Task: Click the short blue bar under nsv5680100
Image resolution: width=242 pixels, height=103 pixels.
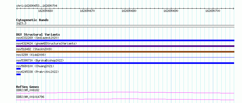Action: tap(18, 69)
